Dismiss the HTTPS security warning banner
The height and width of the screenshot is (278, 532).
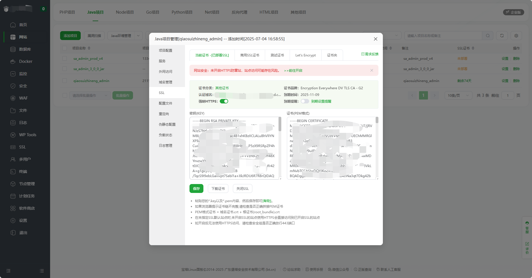(x=372, y=70)
